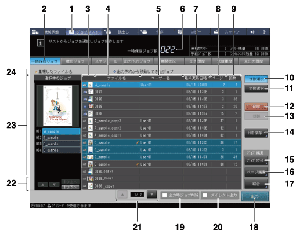This screenshot has width=300, height=231.
Task: Switch to the 機密ジョブ tab
Action: (75, 61)
